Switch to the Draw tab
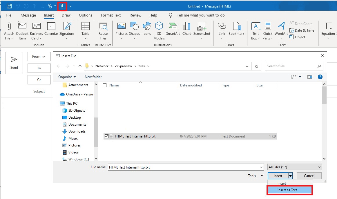Image resolution: width=337 pixels, height=199 pixels. pyautogui.click(x=66, y=15)
